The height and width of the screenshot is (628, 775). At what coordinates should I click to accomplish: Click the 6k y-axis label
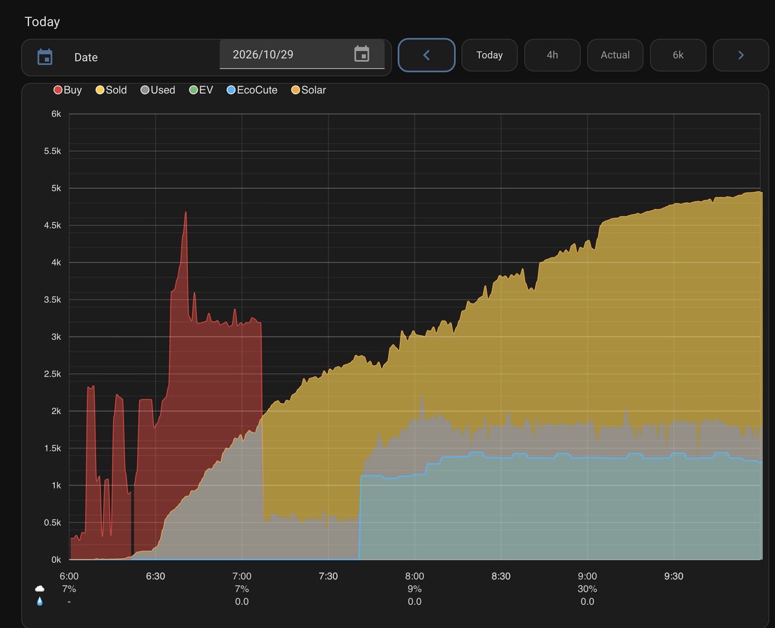coord(56,114)
